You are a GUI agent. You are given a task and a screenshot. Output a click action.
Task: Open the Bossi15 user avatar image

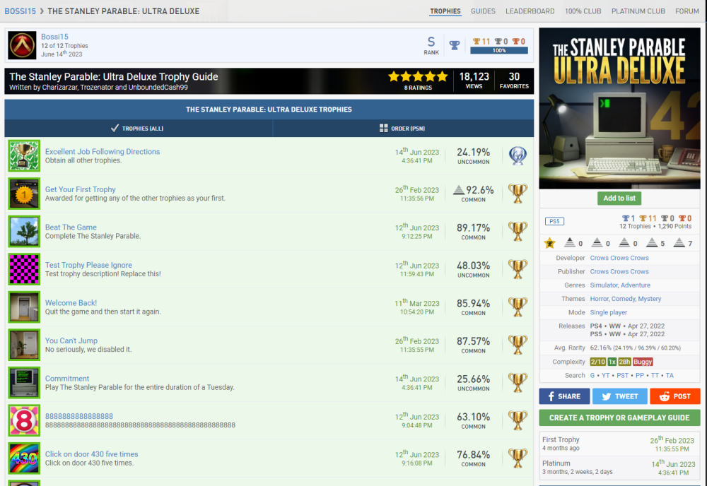(x=22, y=45)
